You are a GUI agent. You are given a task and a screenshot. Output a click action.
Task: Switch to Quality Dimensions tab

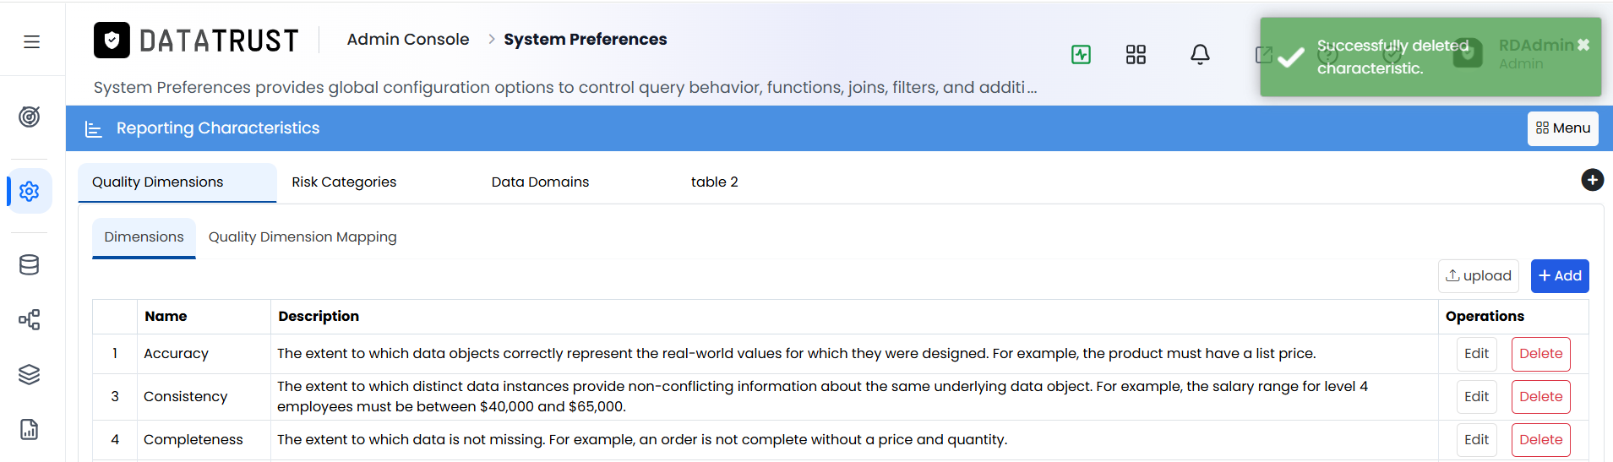coord(177,182)
